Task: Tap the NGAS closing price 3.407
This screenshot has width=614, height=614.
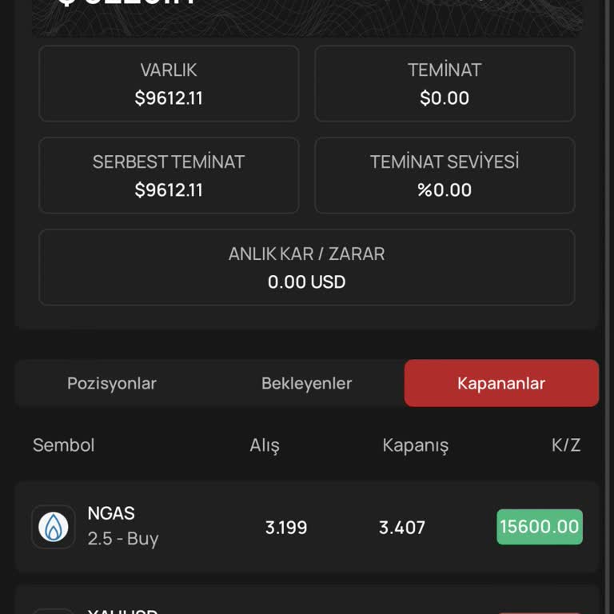Action: [402, 528]
